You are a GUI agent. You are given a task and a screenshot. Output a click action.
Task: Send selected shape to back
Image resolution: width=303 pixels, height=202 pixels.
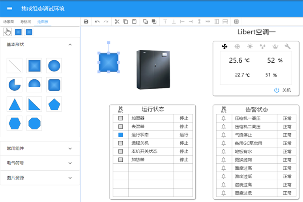tap(154, 21)
